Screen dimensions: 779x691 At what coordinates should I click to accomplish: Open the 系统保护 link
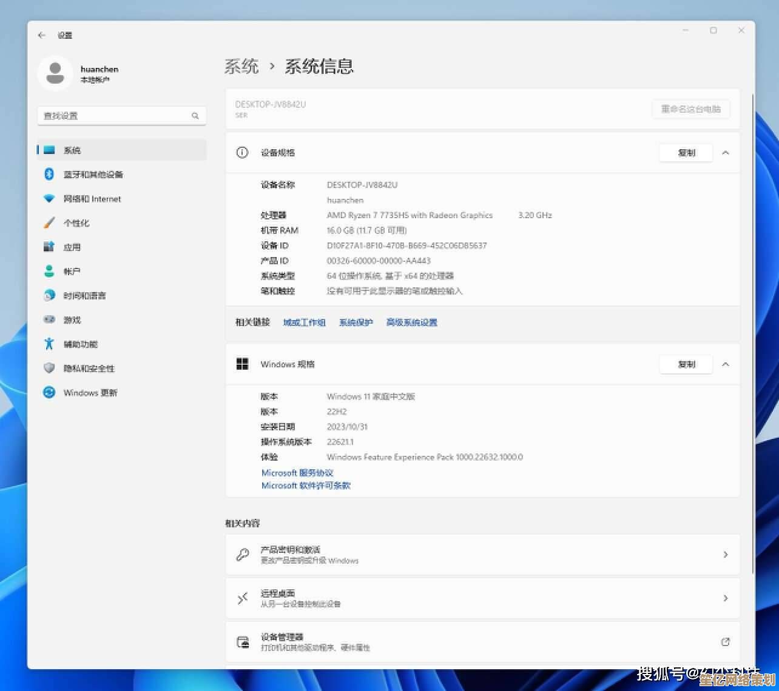point(356,322)
